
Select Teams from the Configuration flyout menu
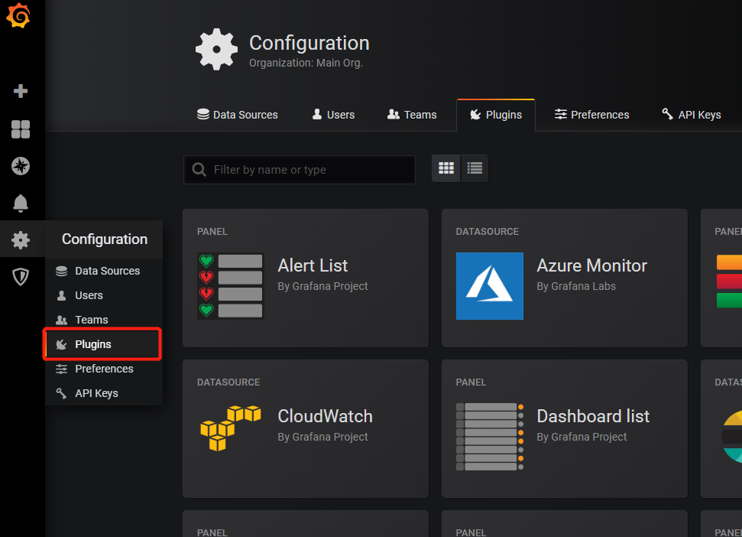point(91,320)
